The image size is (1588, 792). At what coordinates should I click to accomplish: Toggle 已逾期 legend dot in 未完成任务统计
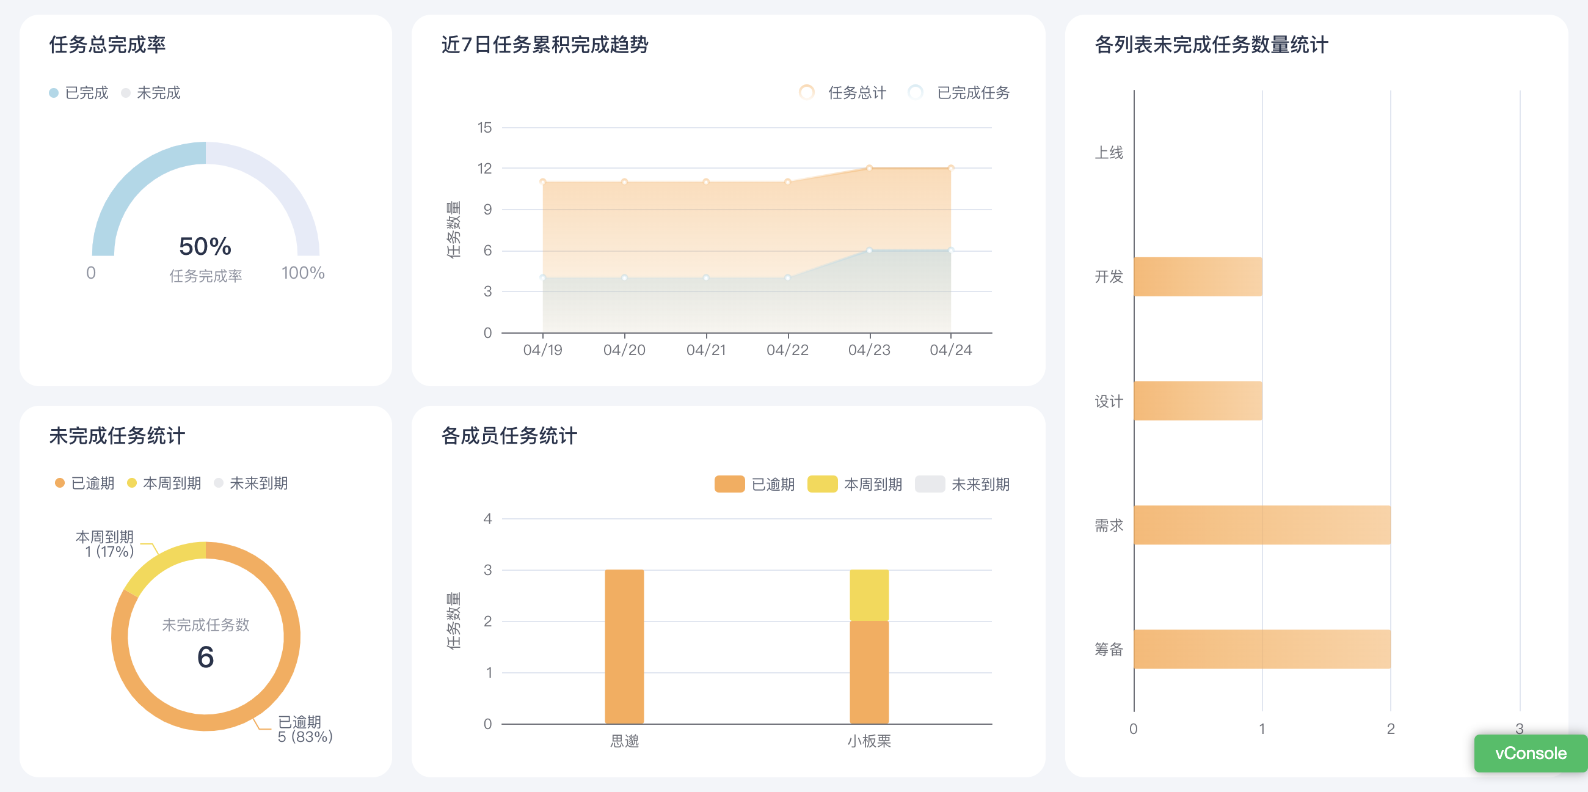(60, 483)
